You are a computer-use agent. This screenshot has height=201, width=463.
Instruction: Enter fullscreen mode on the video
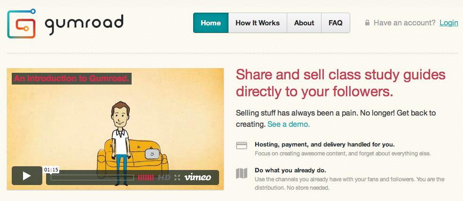(x=177, y=178)
